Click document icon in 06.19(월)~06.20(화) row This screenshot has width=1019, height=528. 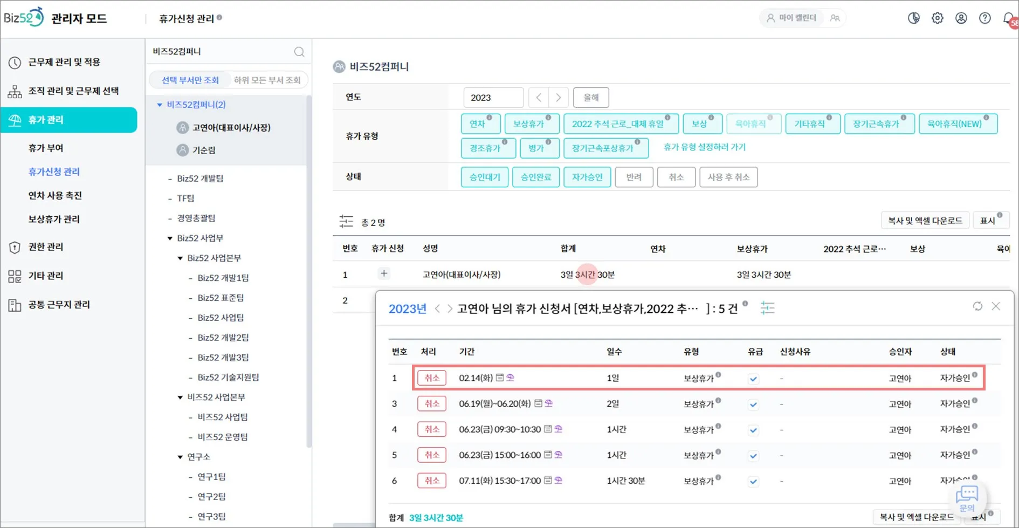point(538,403)
